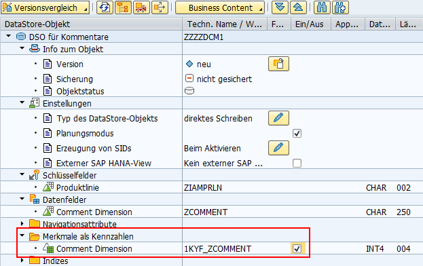Click the DataStore-Objekt column header
Screen dimensions: 423x266
click(x=91, y=24)
